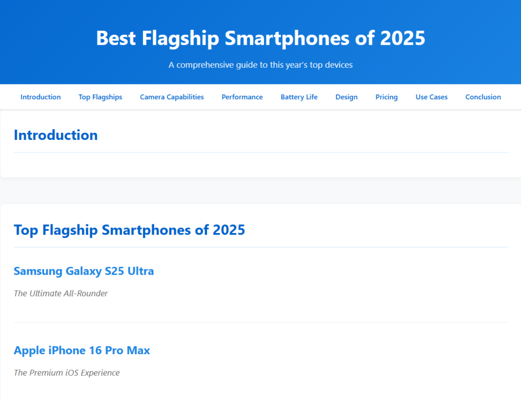Select Design in the navigation bar
This screenshot has height=401, width=521.
pyautogui.click(x=346, y=97)
